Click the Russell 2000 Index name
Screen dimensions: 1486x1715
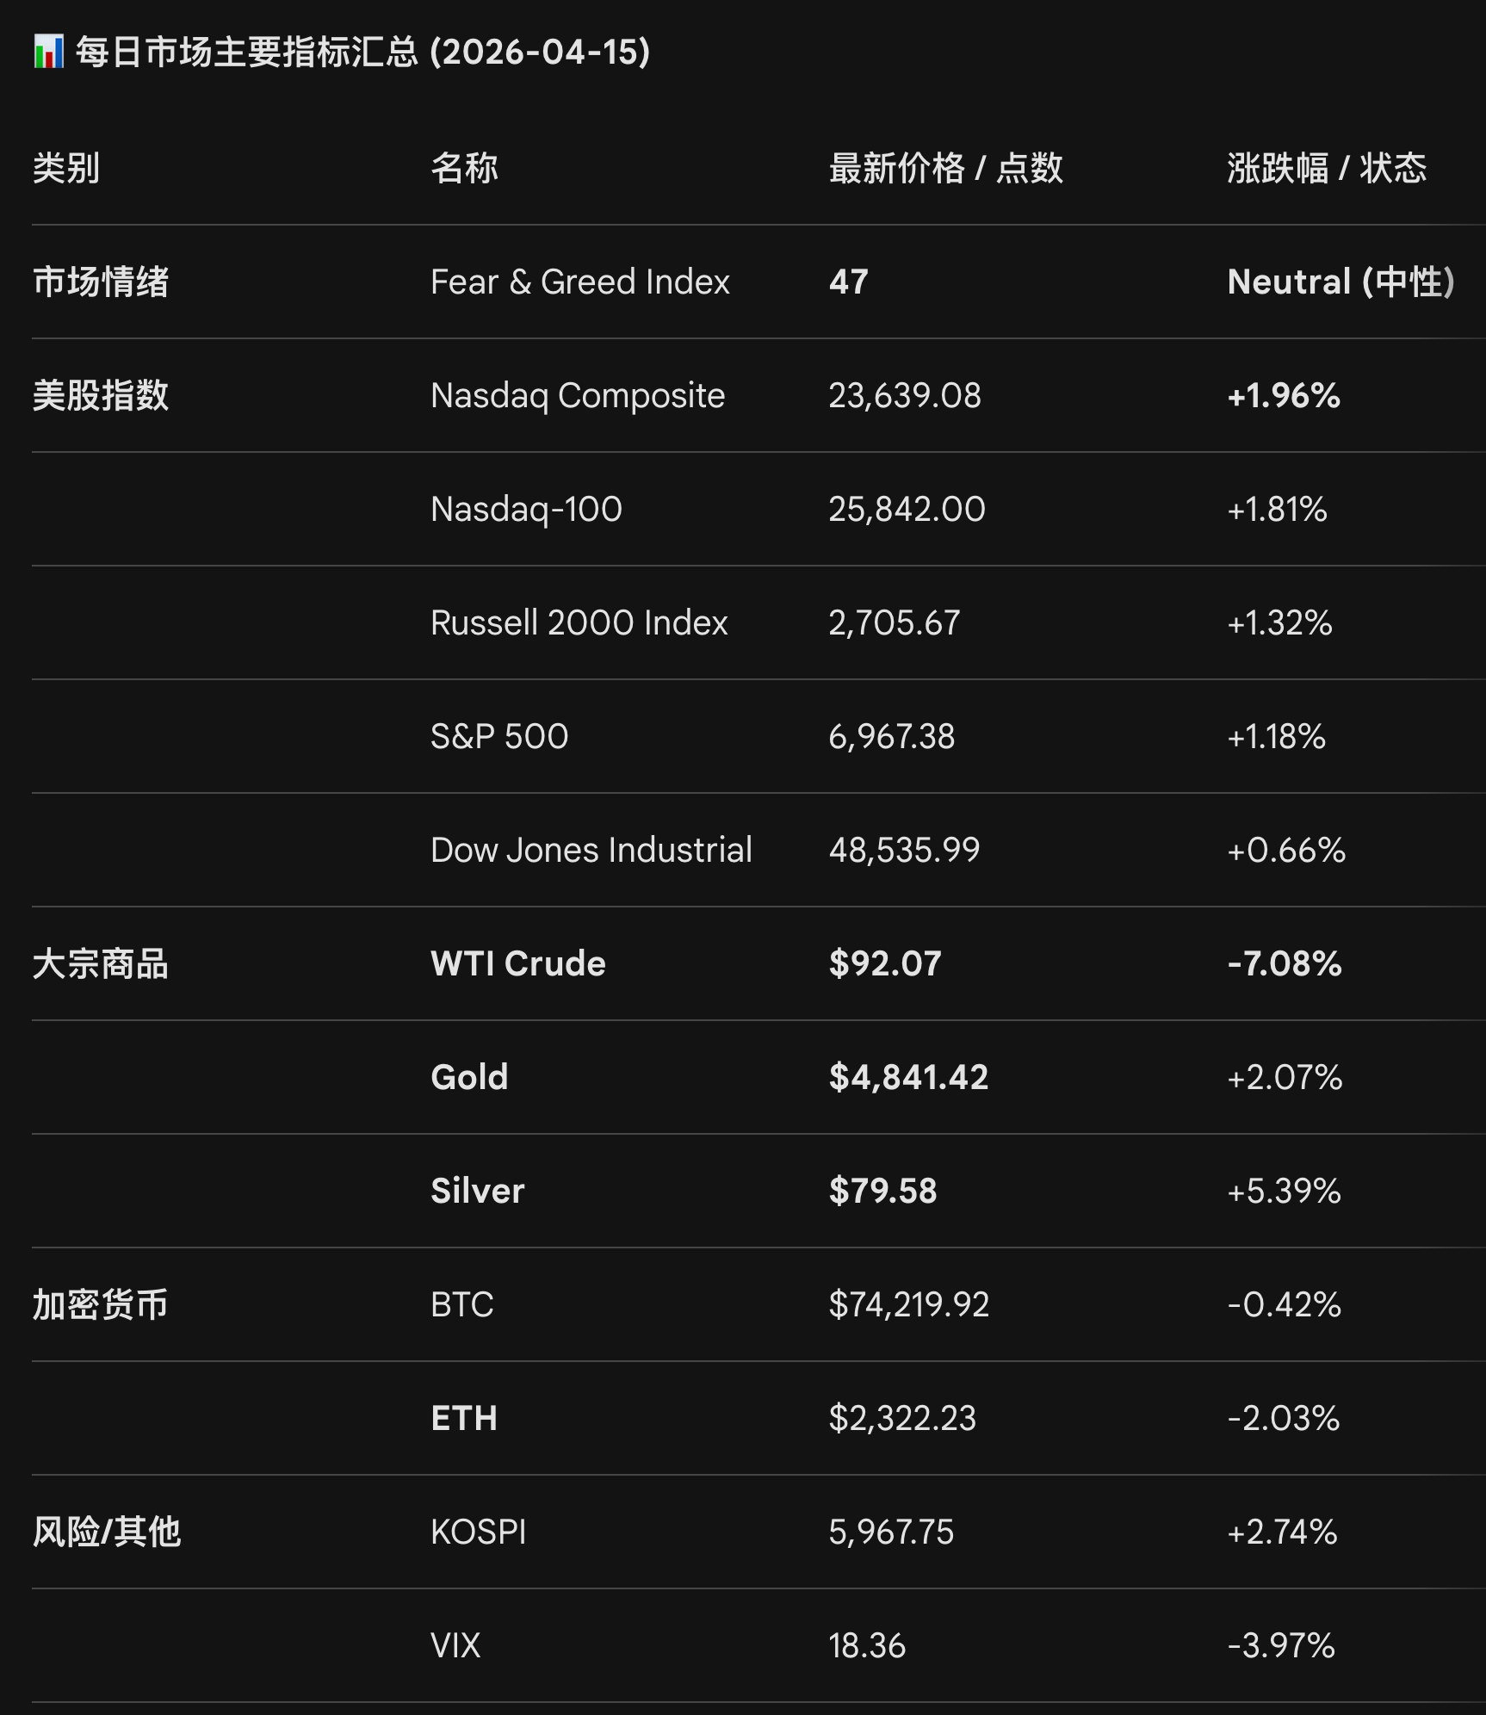tap(579, 622)
